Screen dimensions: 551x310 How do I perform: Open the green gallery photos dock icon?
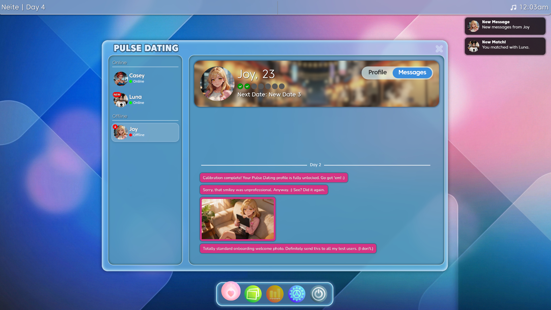(x=253, y=294)
